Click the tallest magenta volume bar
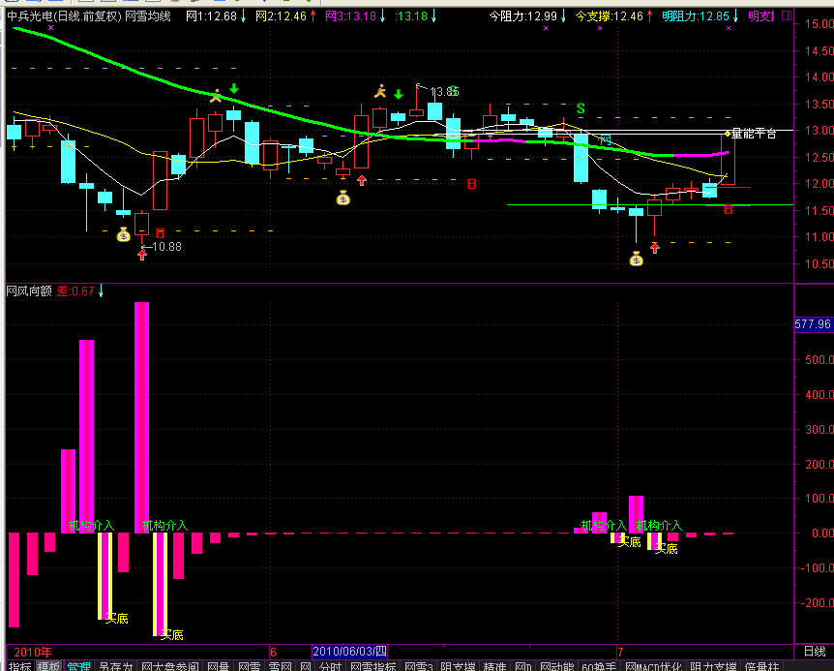This screenshot has height=671, width=834. coord(141,417)
